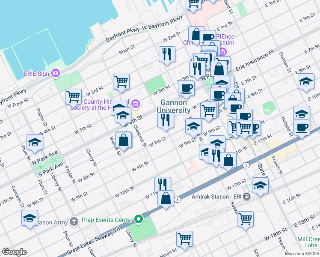
Task: Click the ERIE Sign label text
Action: coord(36,74)
